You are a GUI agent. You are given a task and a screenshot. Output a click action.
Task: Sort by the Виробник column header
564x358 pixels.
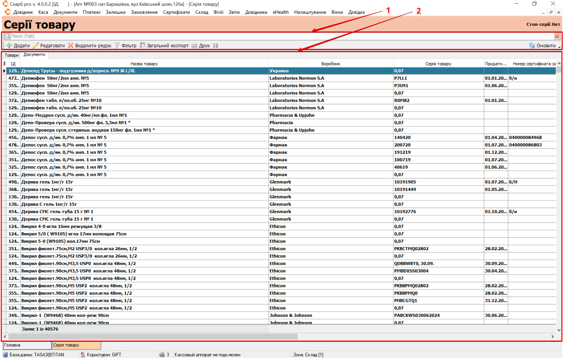click(x=331, y=64)
